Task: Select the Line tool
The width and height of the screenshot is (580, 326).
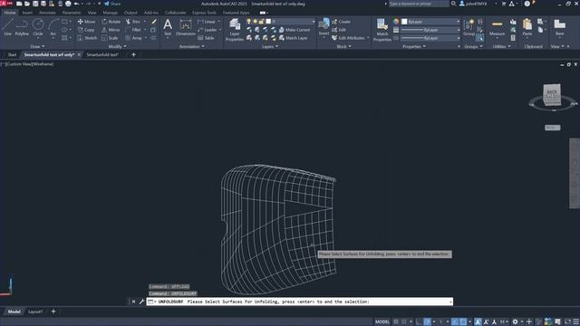Action: pos(7,27)
